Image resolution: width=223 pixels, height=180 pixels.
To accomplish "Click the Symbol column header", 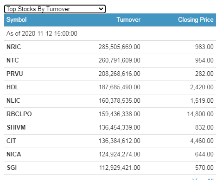I will (16, 20).
